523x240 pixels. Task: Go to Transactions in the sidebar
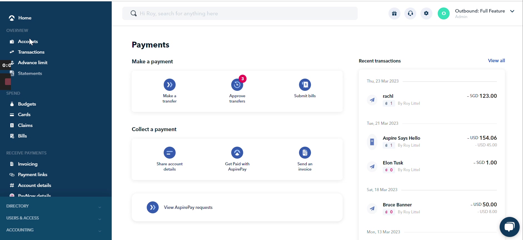(x=31, y=52)
